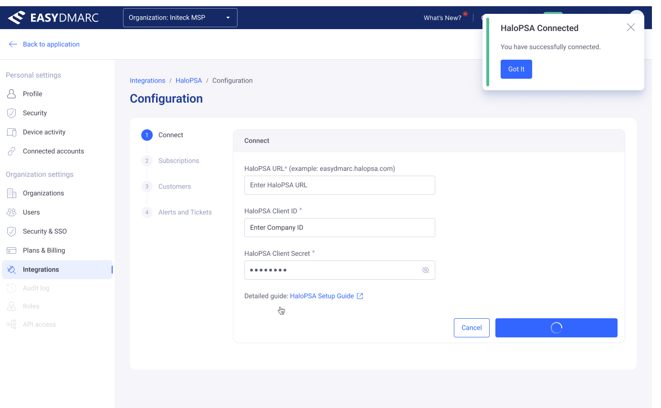Open Device activity page
The width and height of the screenshot is (661, 408).
coord(44,132)
